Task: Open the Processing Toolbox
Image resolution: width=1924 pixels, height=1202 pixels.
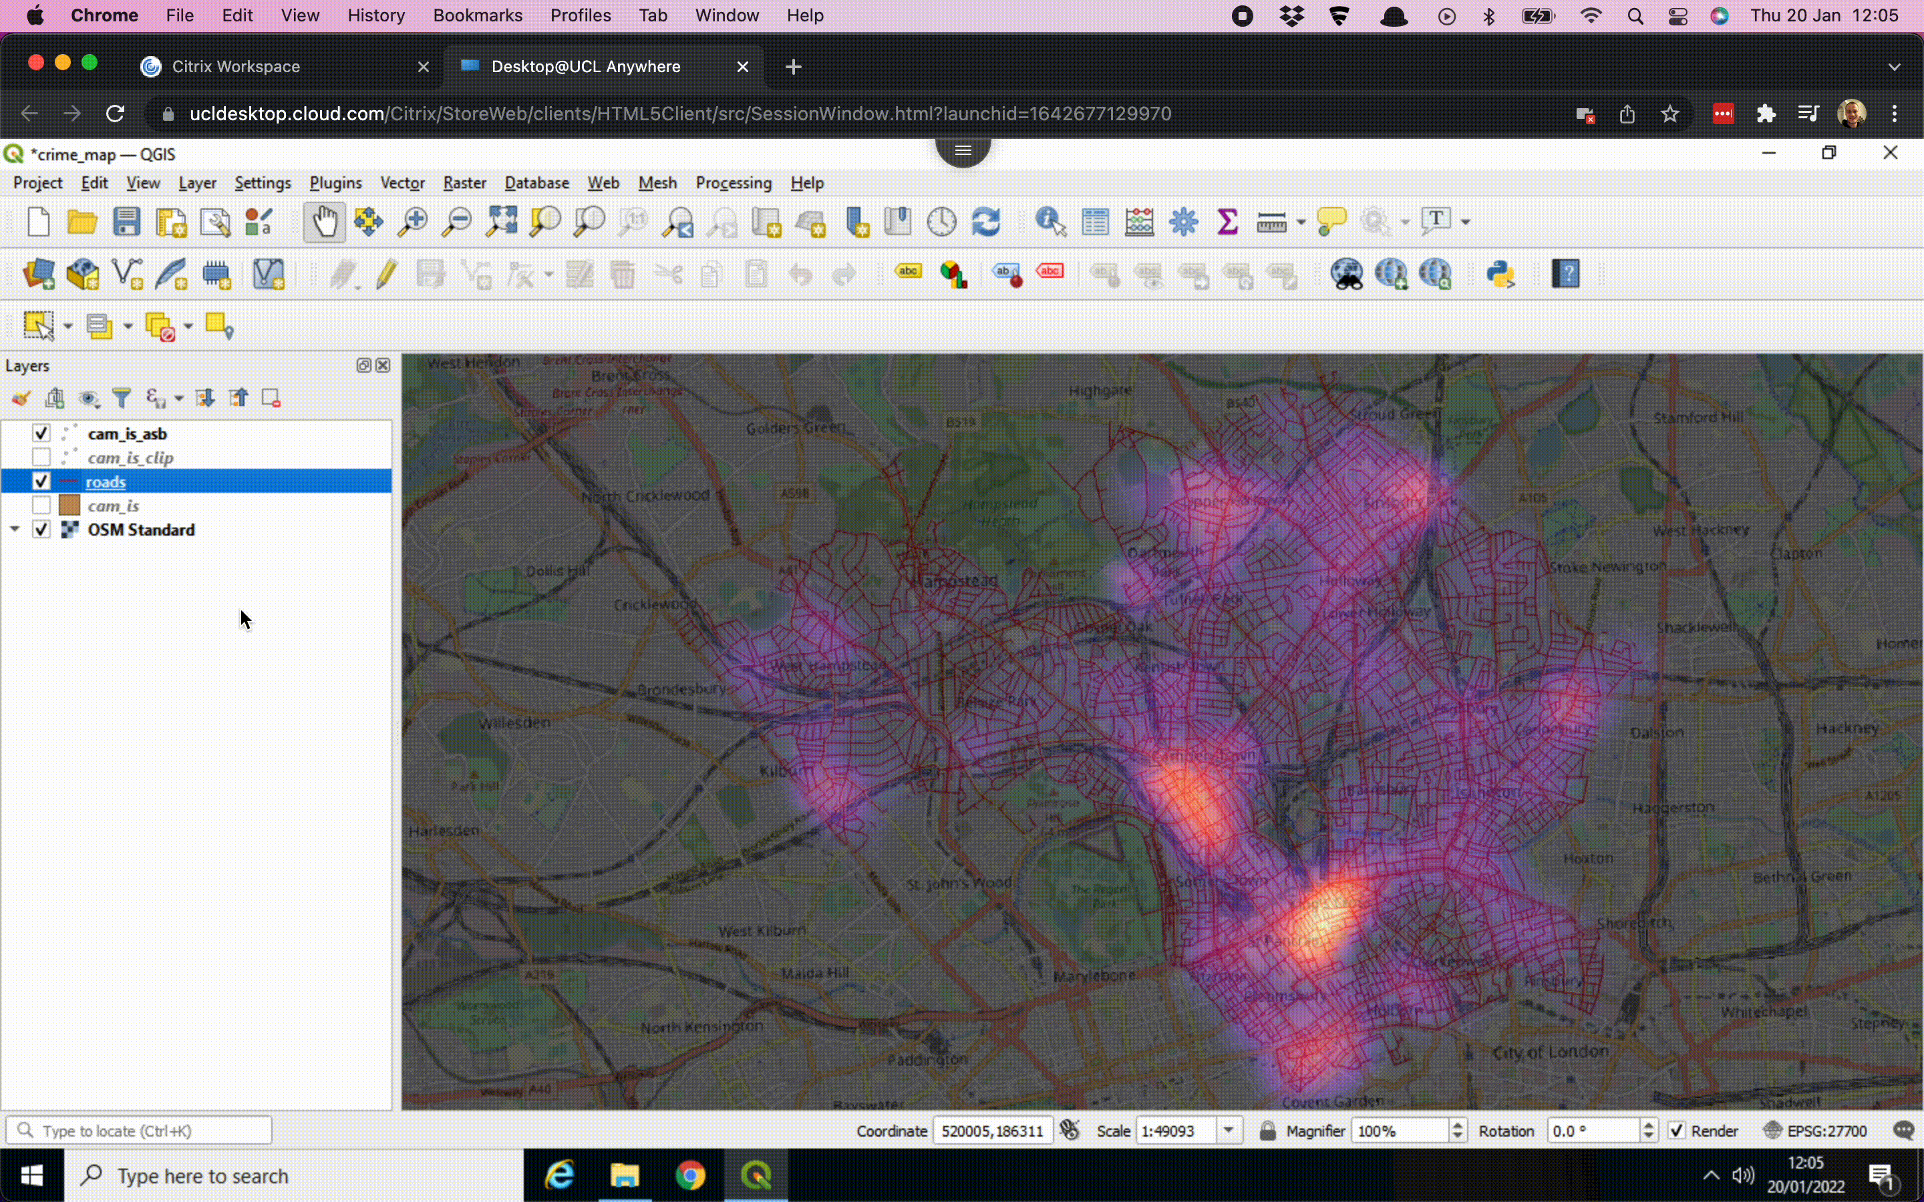Action: click(1182, 222)
